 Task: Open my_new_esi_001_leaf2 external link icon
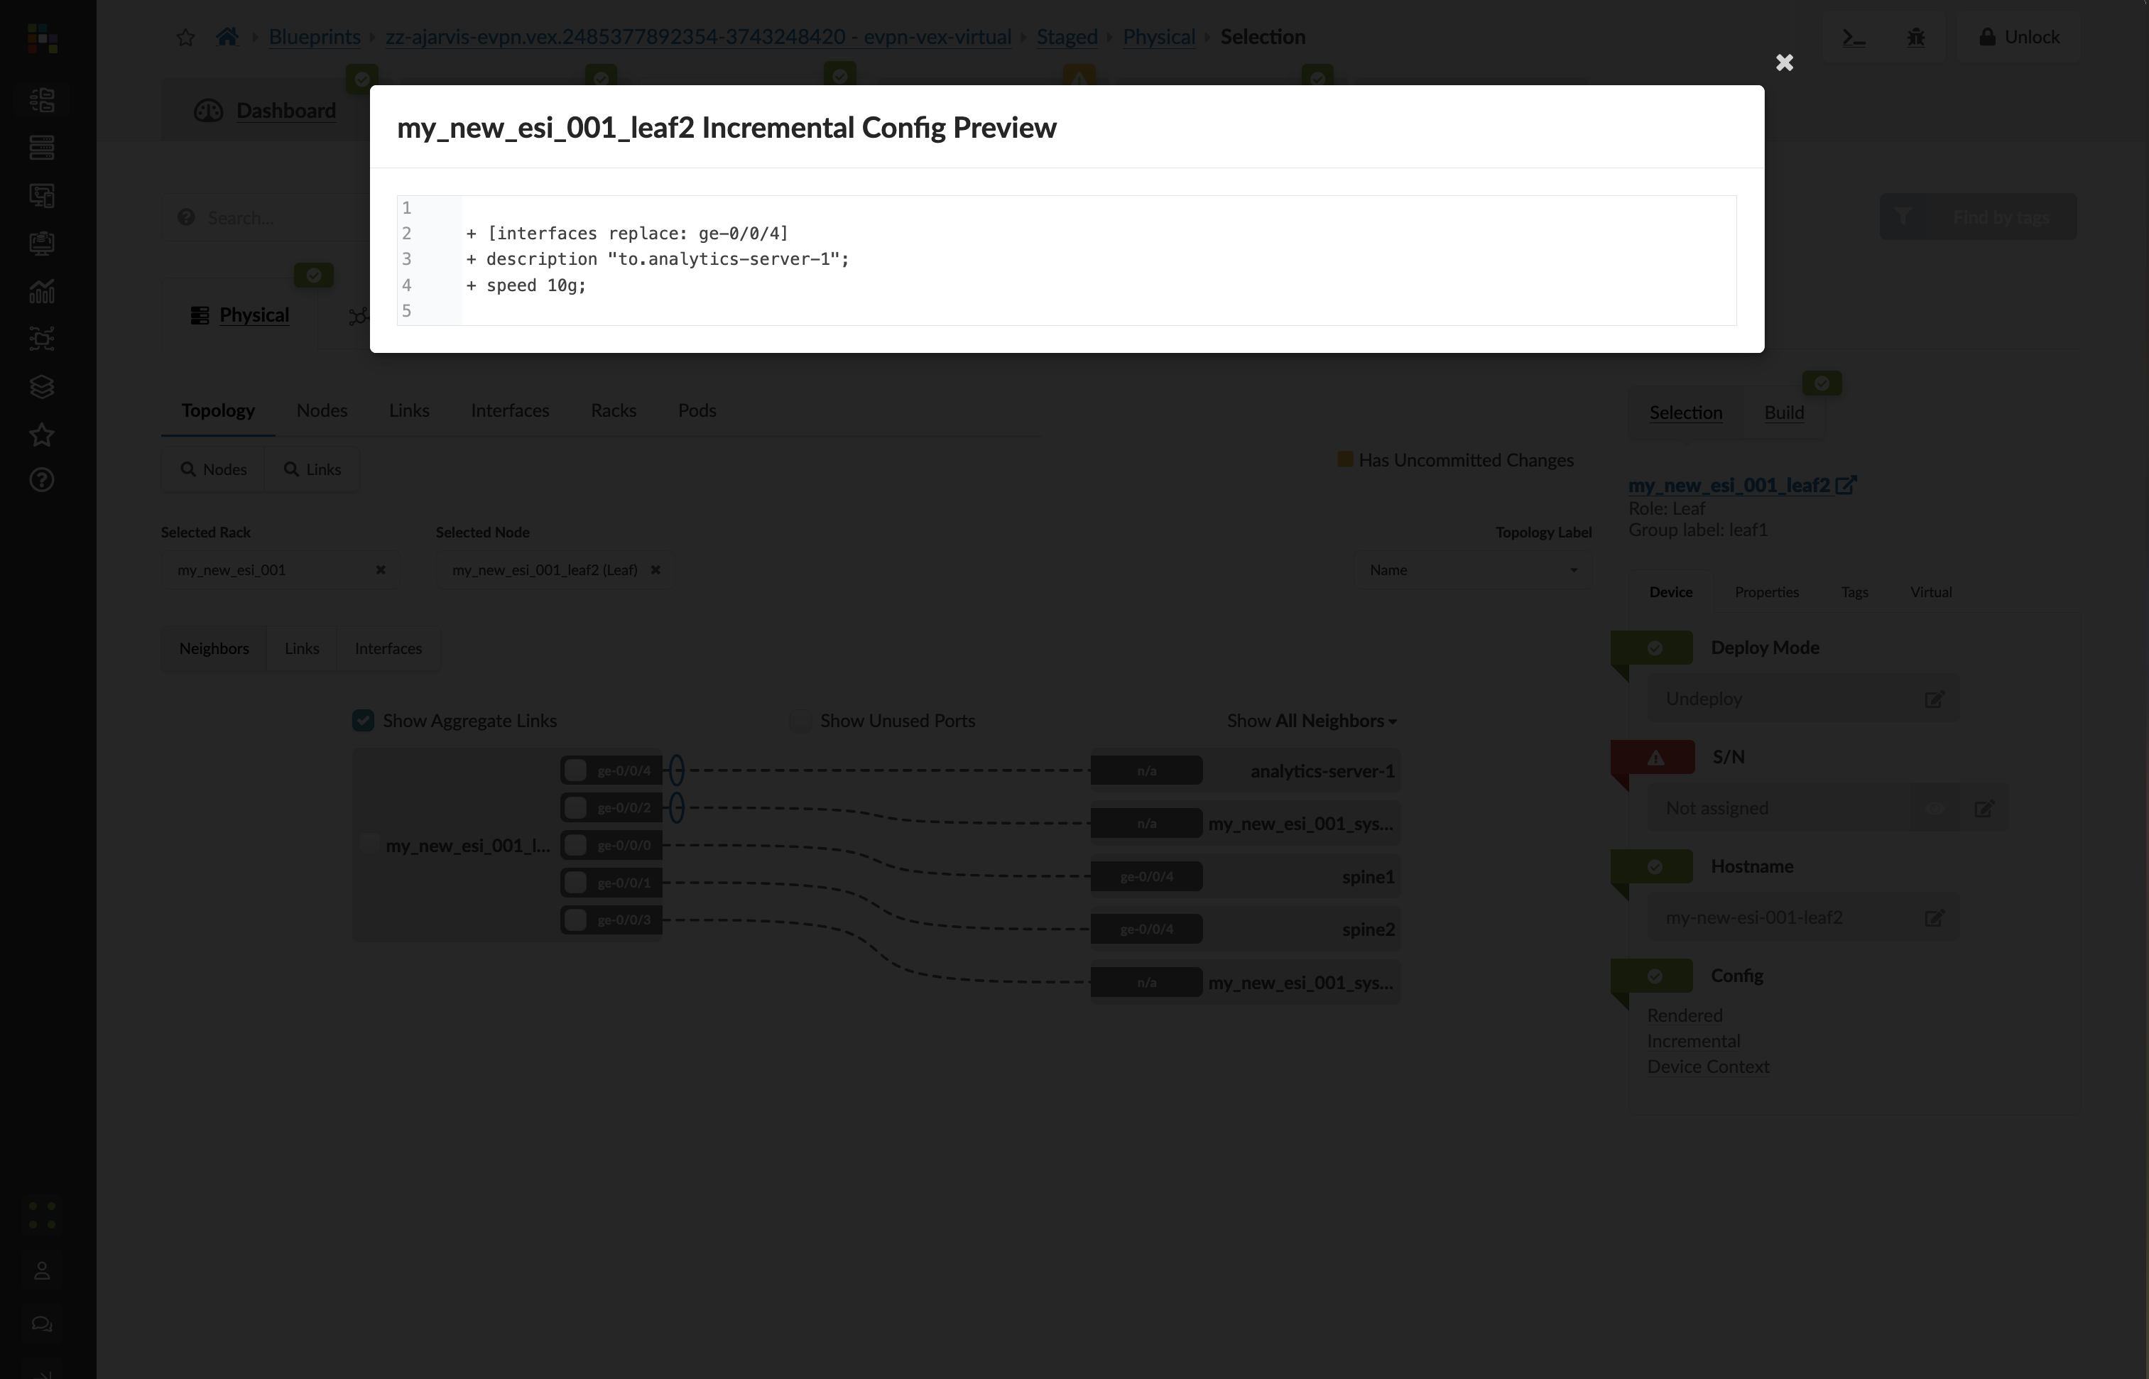(1846, 485)
